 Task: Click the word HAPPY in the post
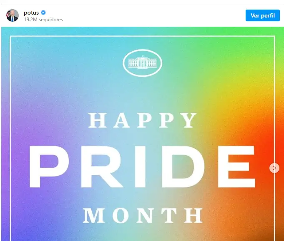tap(143, 120)
